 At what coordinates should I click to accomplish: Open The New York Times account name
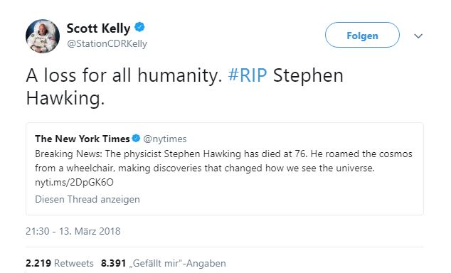pos(83,139)
